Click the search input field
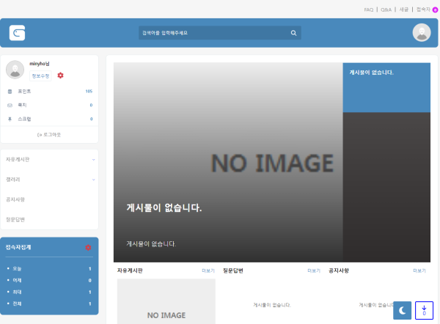The width and height of the screenshot is (440, 324). pos(213,33)
